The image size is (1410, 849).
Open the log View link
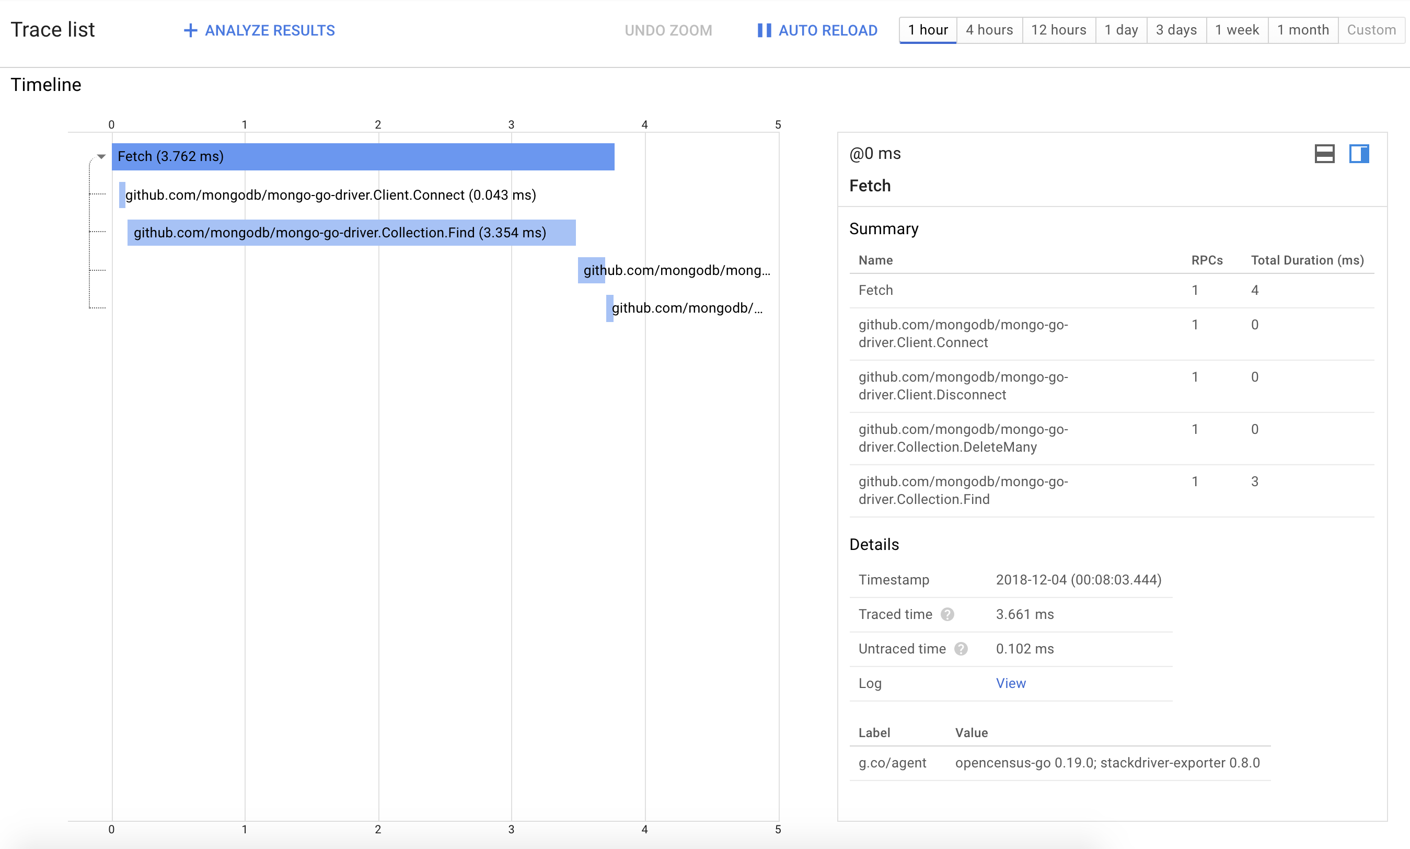[1010, 683]
